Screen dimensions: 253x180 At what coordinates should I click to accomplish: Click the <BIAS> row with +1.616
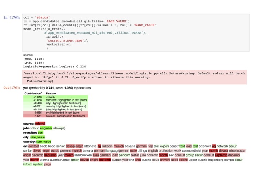(x=56, y=97)
